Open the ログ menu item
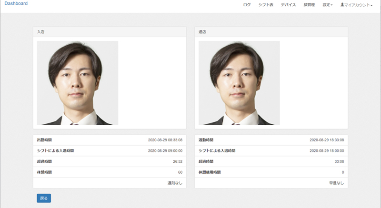 click(x=247, y=5)
